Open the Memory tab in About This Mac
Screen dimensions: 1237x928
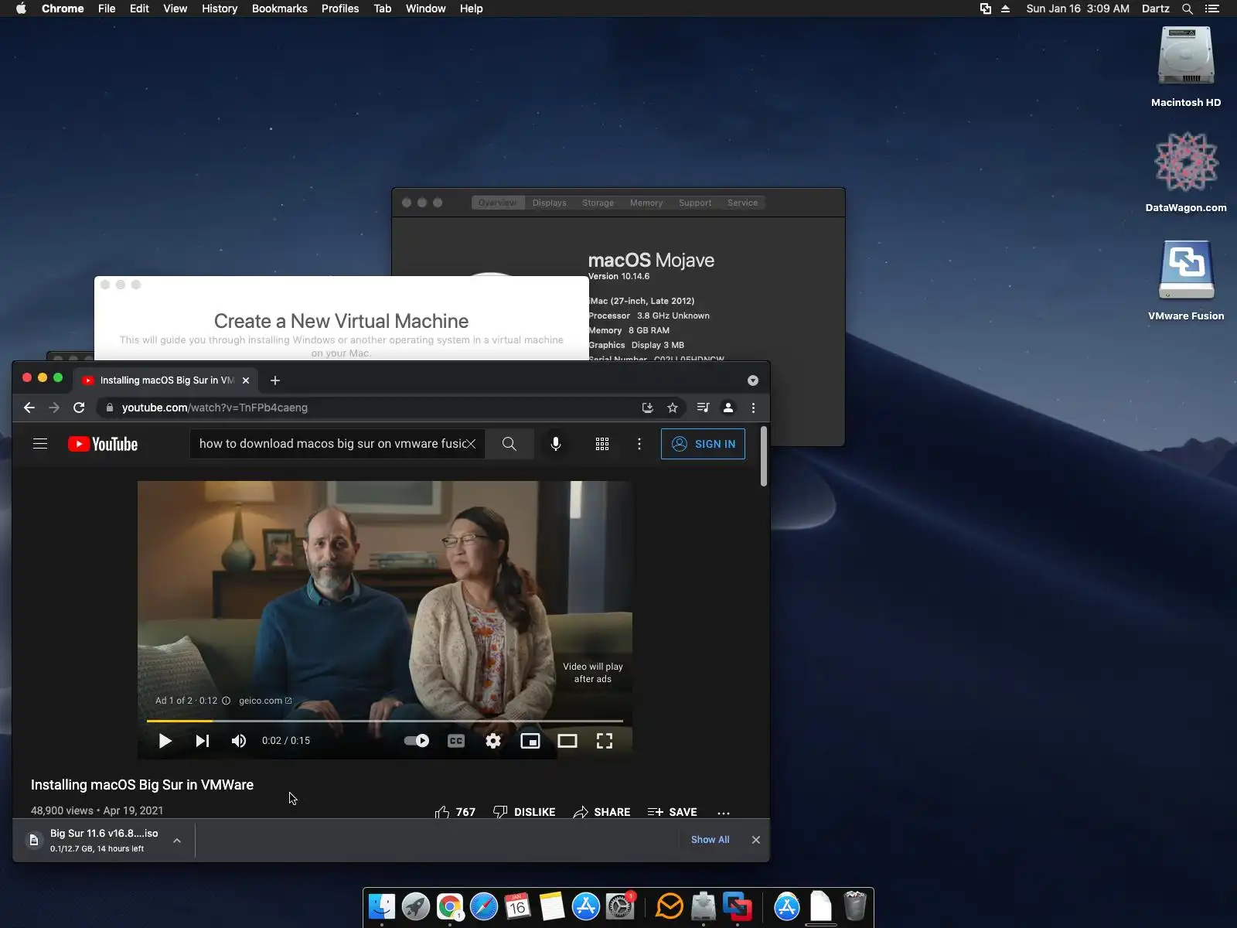[646, 203]
